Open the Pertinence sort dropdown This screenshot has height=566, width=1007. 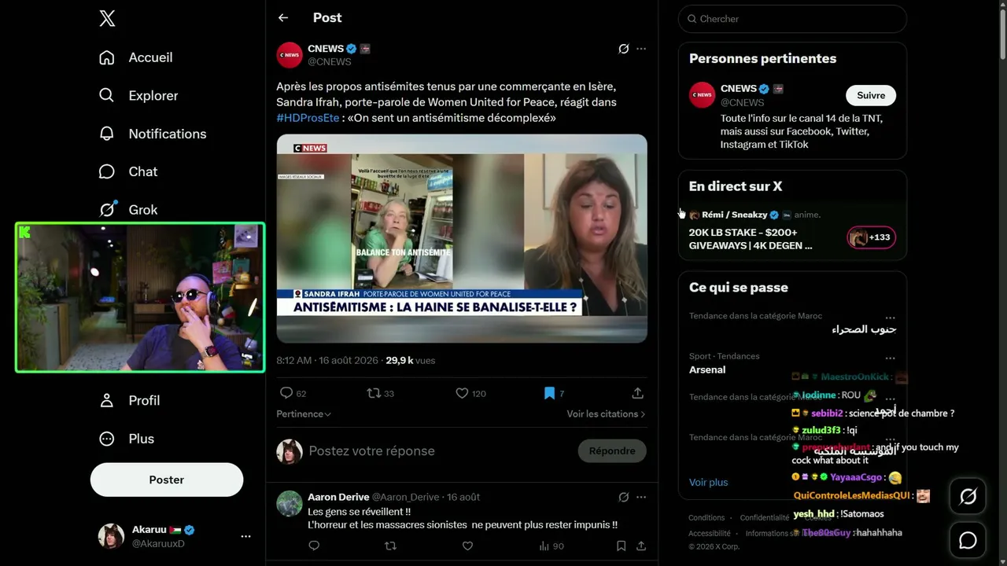point(304,414)
